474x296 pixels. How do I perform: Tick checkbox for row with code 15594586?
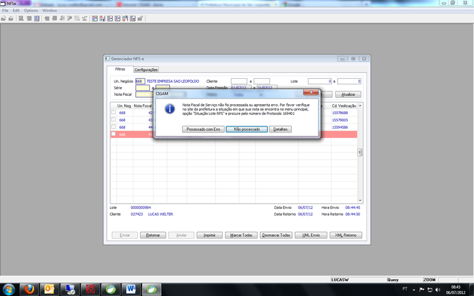point(113,127)
